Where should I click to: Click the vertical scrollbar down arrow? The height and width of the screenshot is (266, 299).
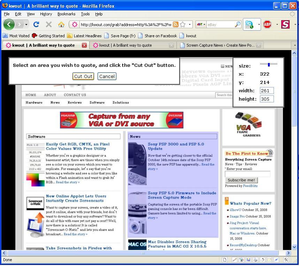pos(294,247)
